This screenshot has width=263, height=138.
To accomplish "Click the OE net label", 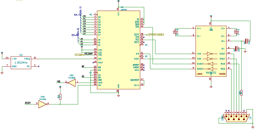I will click(x=83, y=76).
